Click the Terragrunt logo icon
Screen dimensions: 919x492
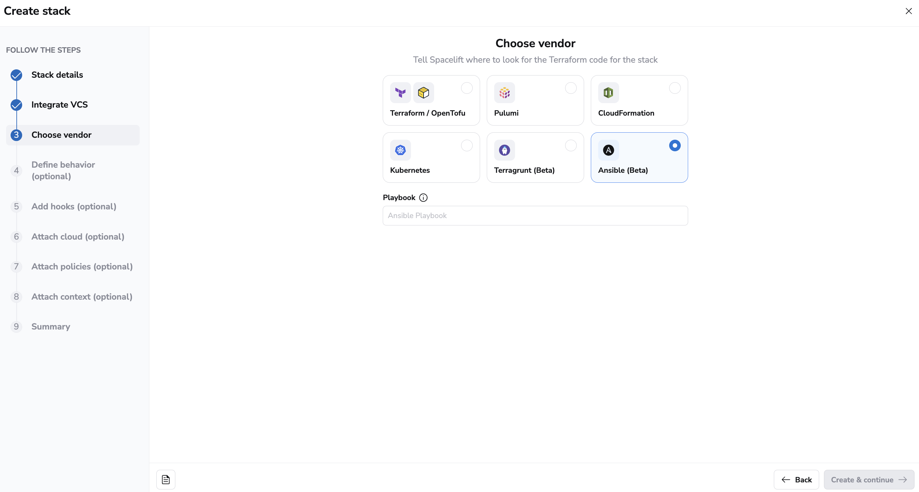pos(504,150)
